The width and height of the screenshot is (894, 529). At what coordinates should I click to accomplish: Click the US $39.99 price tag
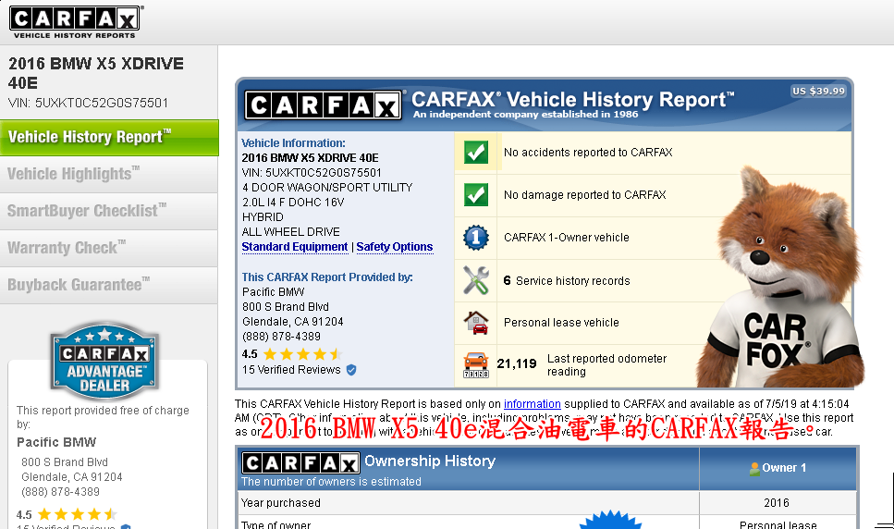[818, 92]
